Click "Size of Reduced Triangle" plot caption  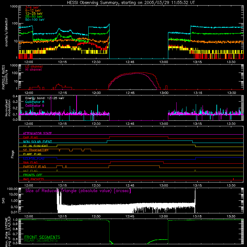click(78, 191)
